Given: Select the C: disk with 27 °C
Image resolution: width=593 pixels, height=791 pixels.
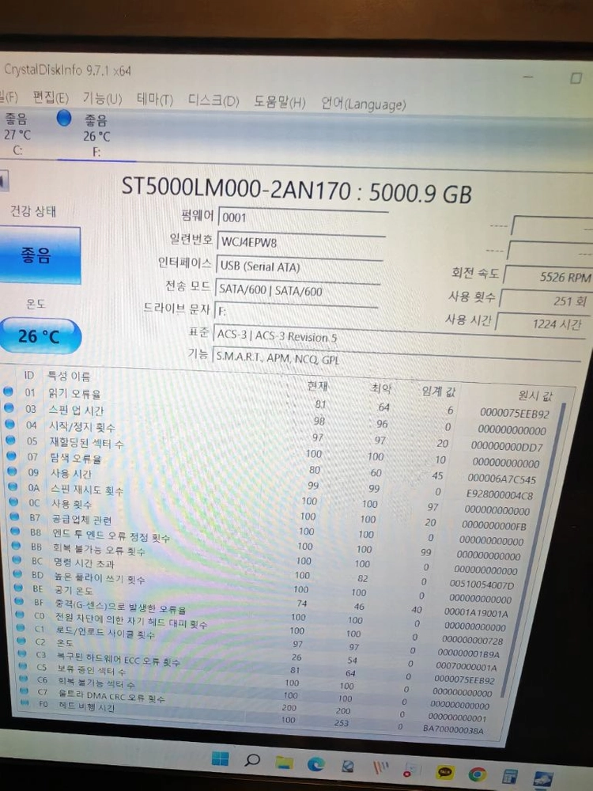Looking at the screenshot, I should click(17, 134).
